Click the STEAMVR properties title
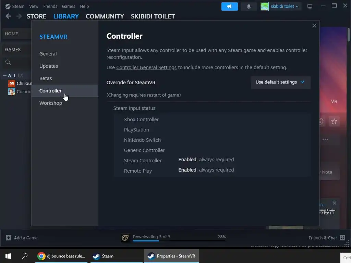The image size is (351, 263). (x=53, y=37)
